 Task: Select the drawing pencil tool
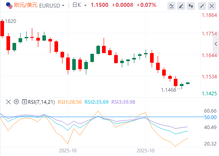(x=181, y=6)
